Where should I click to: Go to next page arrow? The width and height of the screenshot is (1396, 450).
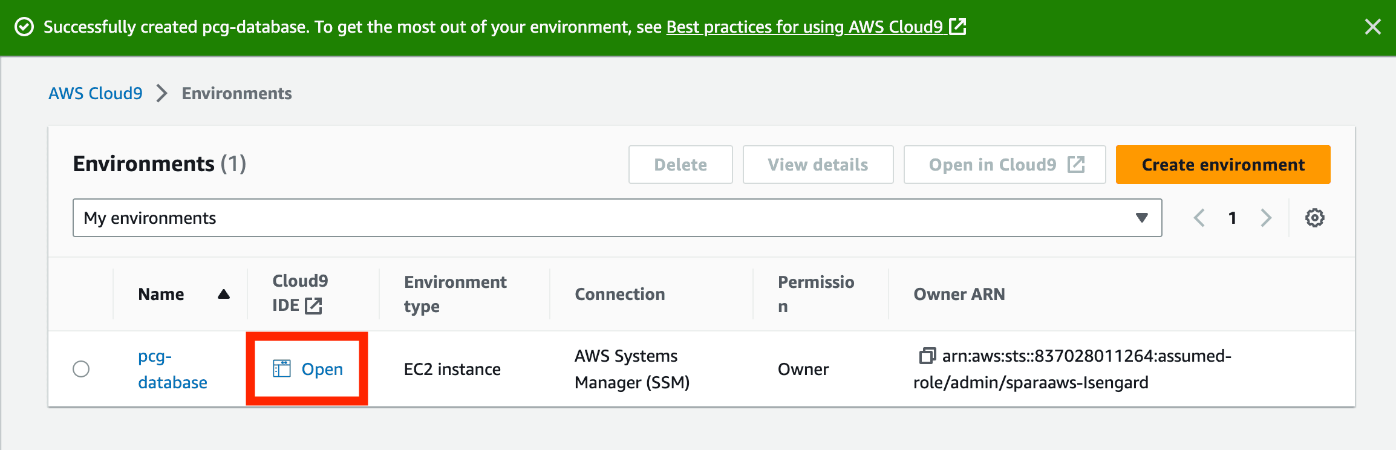point(1266,218)
